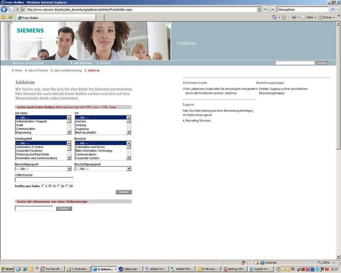Switch to the topjob.txt taskbar button
Screen dimensions: 341x273
[261, 269]
